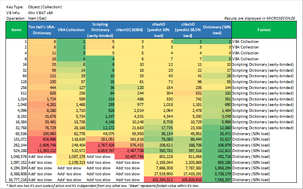Click the green Fastest column header
The image size is (303, 189).
pos(263,30)
